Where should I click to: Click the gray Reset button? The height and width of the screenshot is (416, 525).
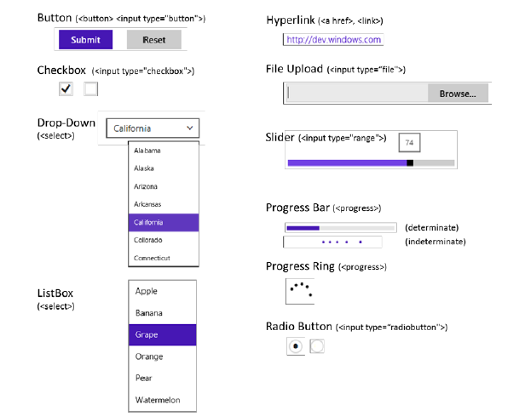click(154, 40)
